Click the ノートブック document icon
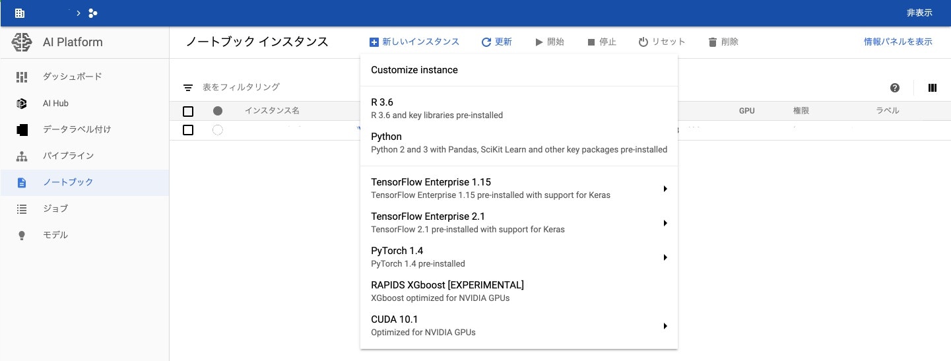 tap(22, 183)
